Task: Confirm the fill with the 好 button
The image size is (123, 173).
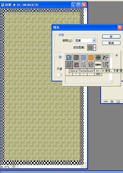Action: [111, 36]
